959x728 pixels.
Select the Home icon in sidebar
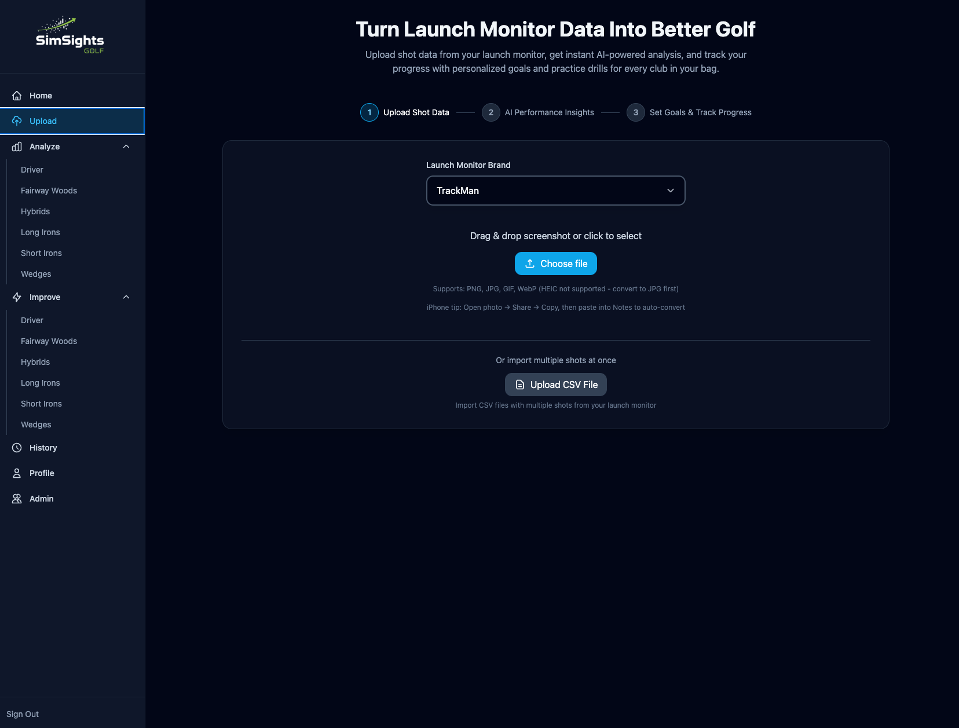(x=16, y=95)
